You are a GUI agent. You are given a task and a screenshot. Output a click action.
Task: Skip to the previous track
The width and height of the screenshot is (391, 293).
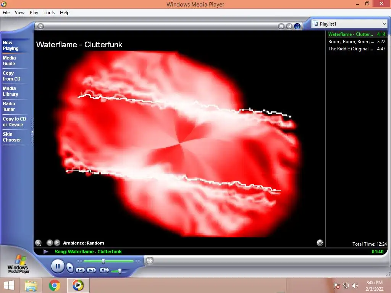[x=80, y=270]
